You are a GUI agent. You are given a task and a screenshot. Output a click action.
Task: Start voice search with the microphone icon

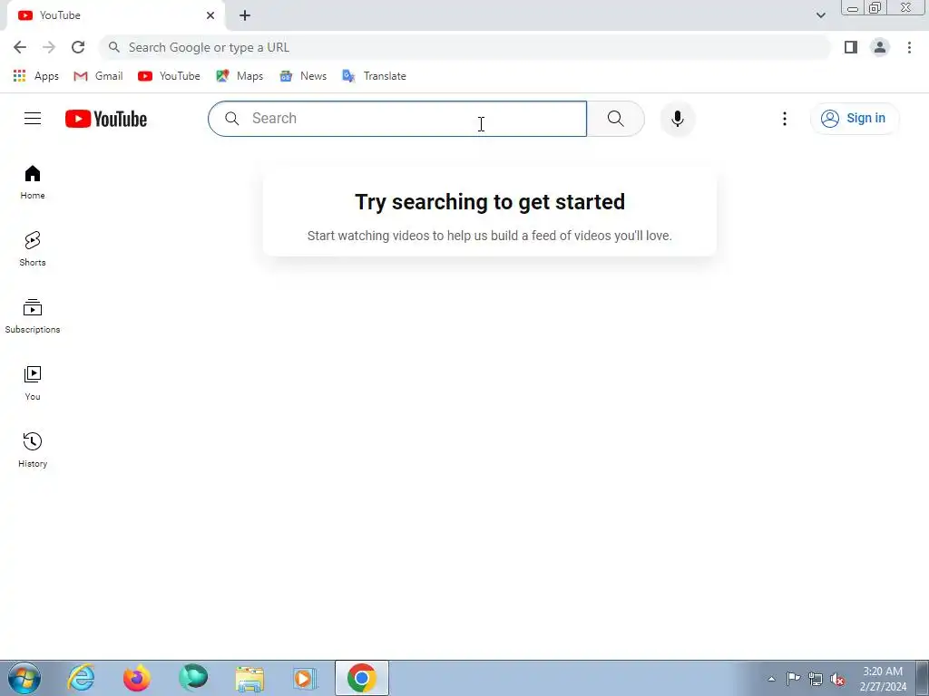pyautogui.click(x=677, y=119)
